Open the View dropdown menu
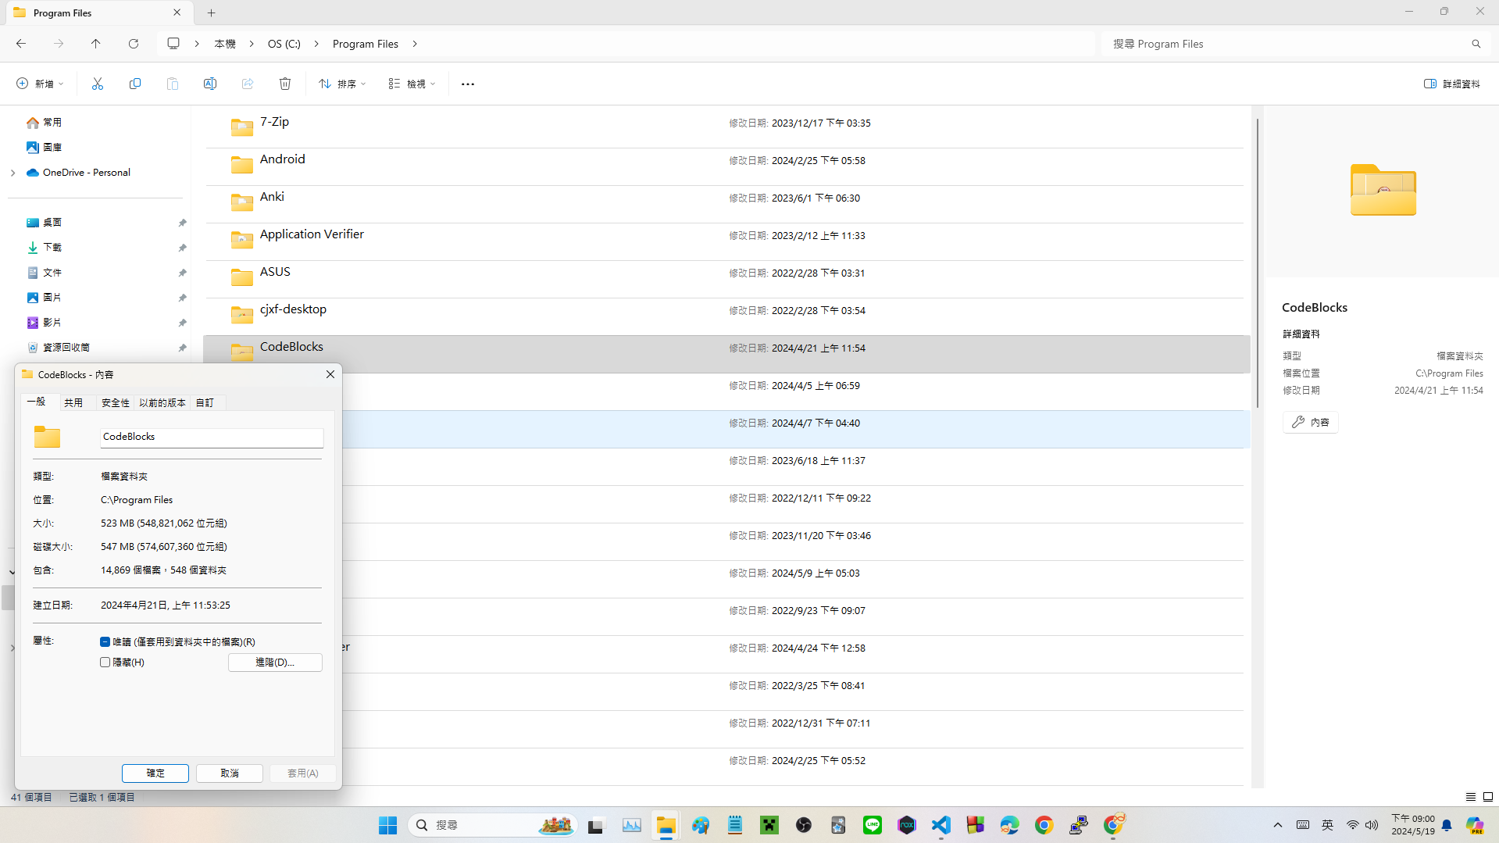1499x843 pixels. 412,84
